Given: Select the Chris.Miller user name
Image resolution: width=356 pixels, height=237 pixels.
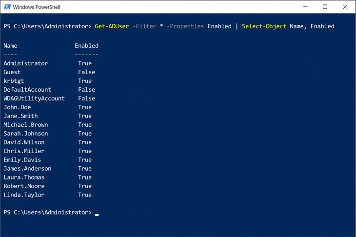Looking at the screenshot, I should pyautogui.click(x=24, y=151).
